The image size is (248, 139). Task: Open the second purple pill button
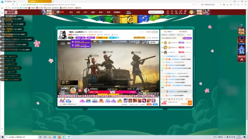[x=91, y=38]
